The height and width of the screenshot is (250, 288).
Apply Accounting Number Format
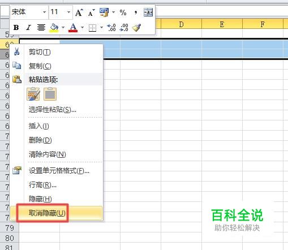pos(104,12)
